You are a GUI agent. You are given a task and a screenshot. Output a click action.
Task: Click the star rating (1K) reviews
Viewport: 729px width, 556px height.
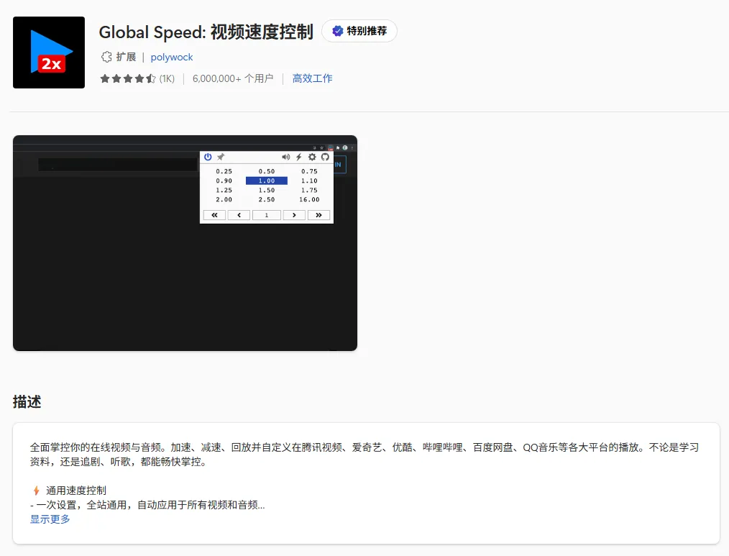click(137, 78)
